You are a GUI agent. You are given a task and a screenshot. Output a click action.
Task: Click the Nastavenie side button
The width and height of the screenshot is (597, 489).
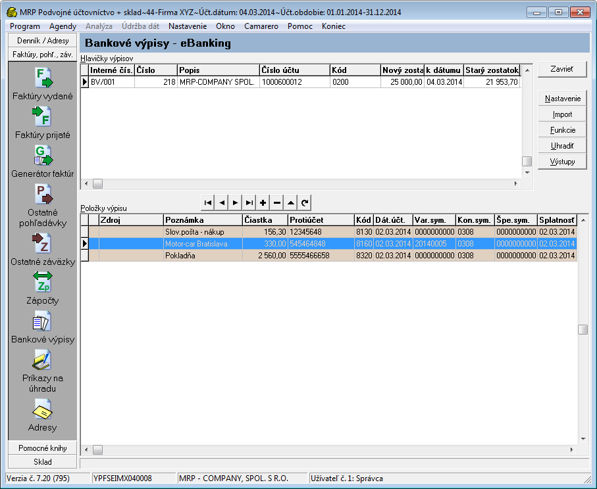pos(562,99)
